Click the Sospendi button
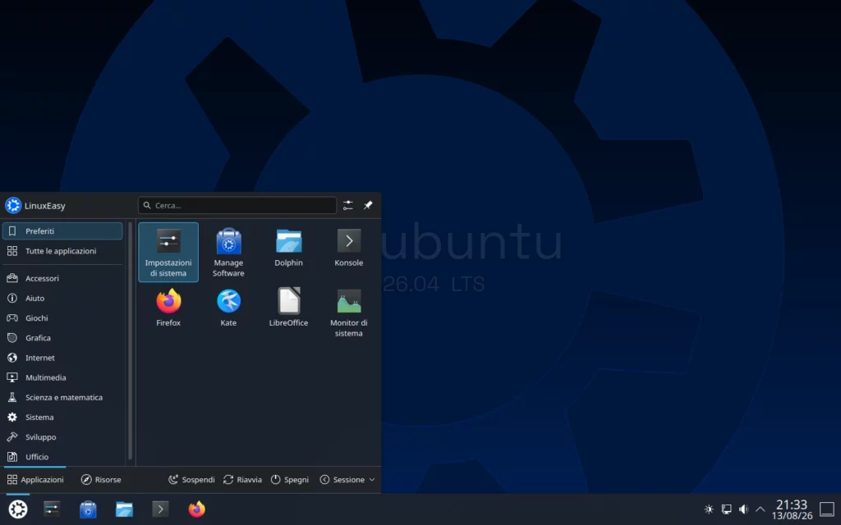 pyautogui.click(x=191, y=479)
